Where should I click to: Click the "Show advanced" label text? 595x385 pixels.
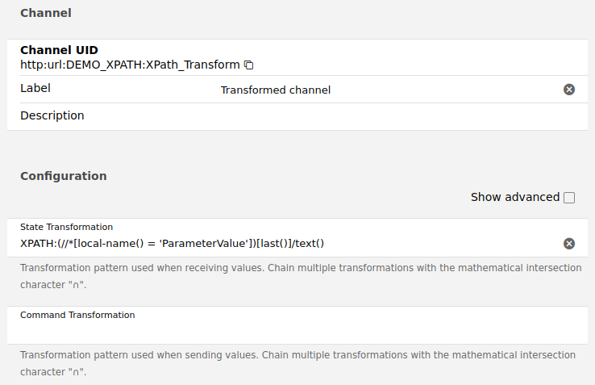514,197
